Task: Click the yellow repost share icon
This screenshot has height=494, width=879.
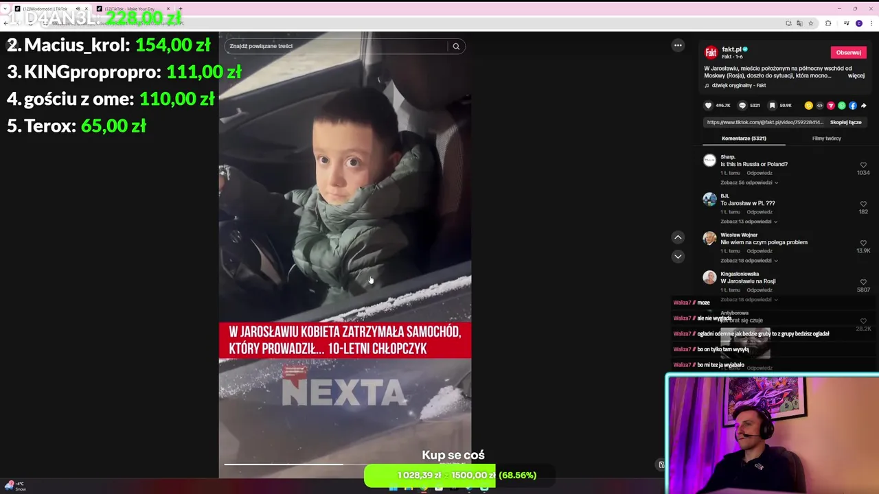Action: [808, 106]
